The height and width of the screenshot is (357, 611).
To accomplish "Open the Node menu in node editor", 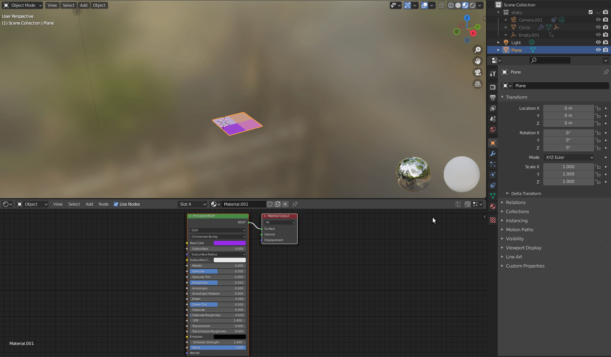I will [x=103, y=204].
